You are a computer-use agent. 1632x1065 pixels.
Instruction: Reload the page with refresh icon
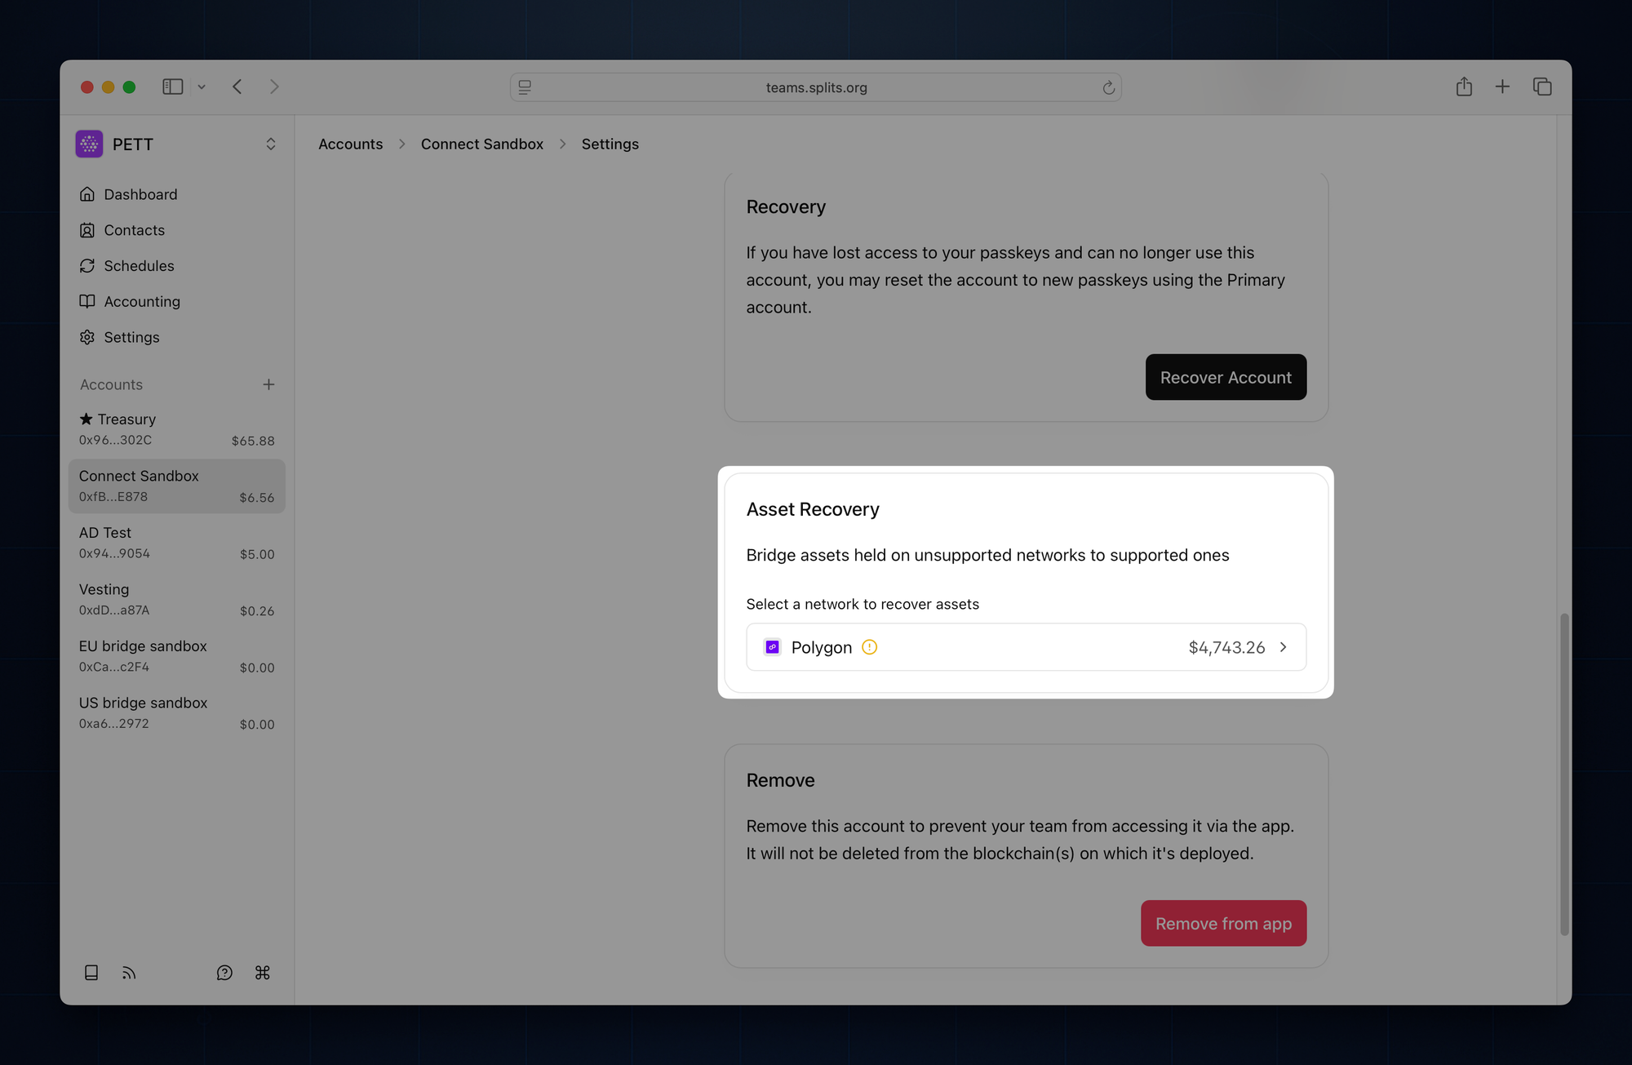pos(1108,87)
